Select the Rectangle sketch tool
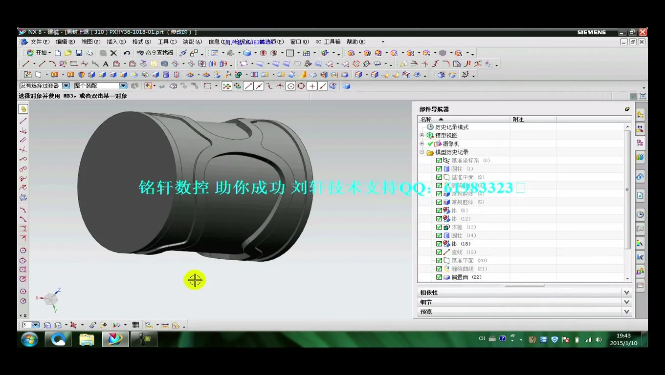 (74, 64)
